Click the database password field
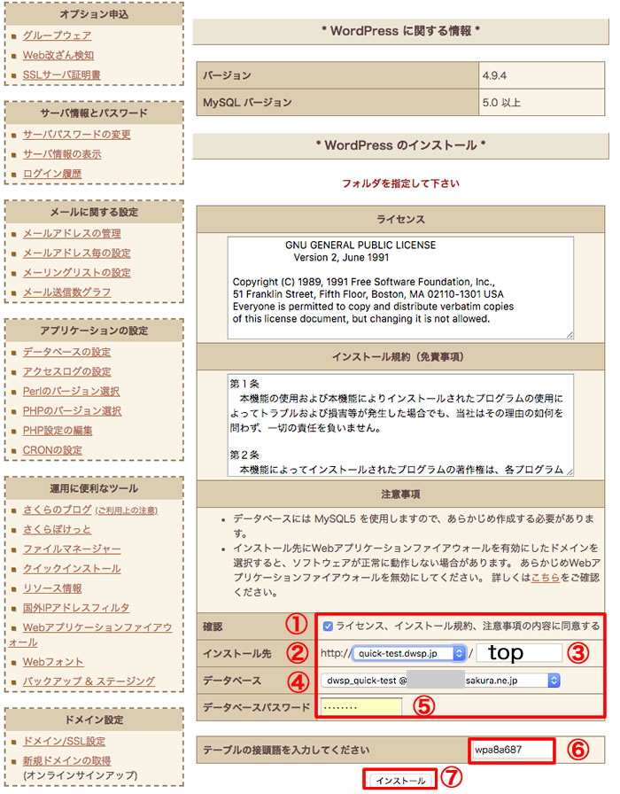The height and width of the screenshot is (794, 620). coord(360,707)
